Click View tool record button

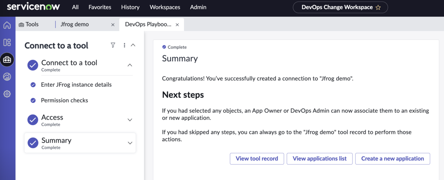coord(257,159)
